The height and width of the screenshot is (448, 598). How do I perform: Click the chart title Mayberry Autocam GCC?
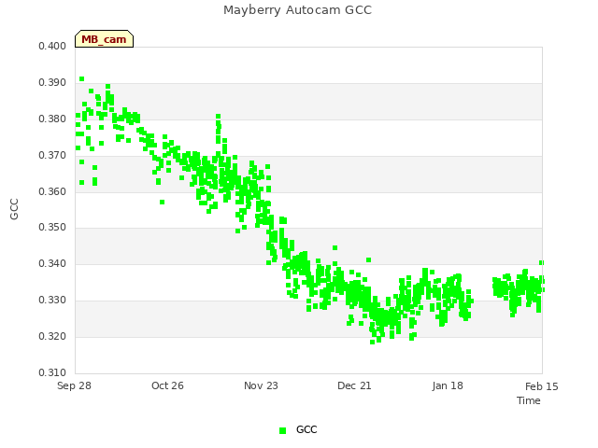[x=297, y=10]
